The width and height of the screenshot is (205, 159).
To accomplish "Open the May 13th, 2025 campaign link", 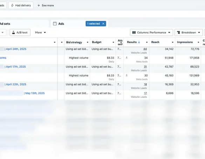I will click(x=34, y=93).
